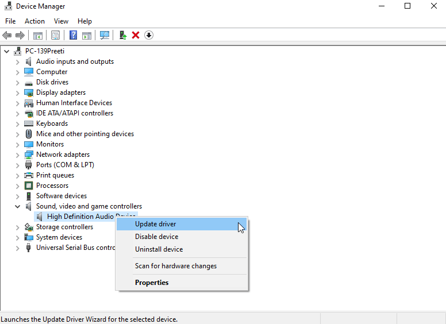Viewport: 446px width, 324px height.
Task: Expand the Display adapters category
Action: click(x=18, y=93)
